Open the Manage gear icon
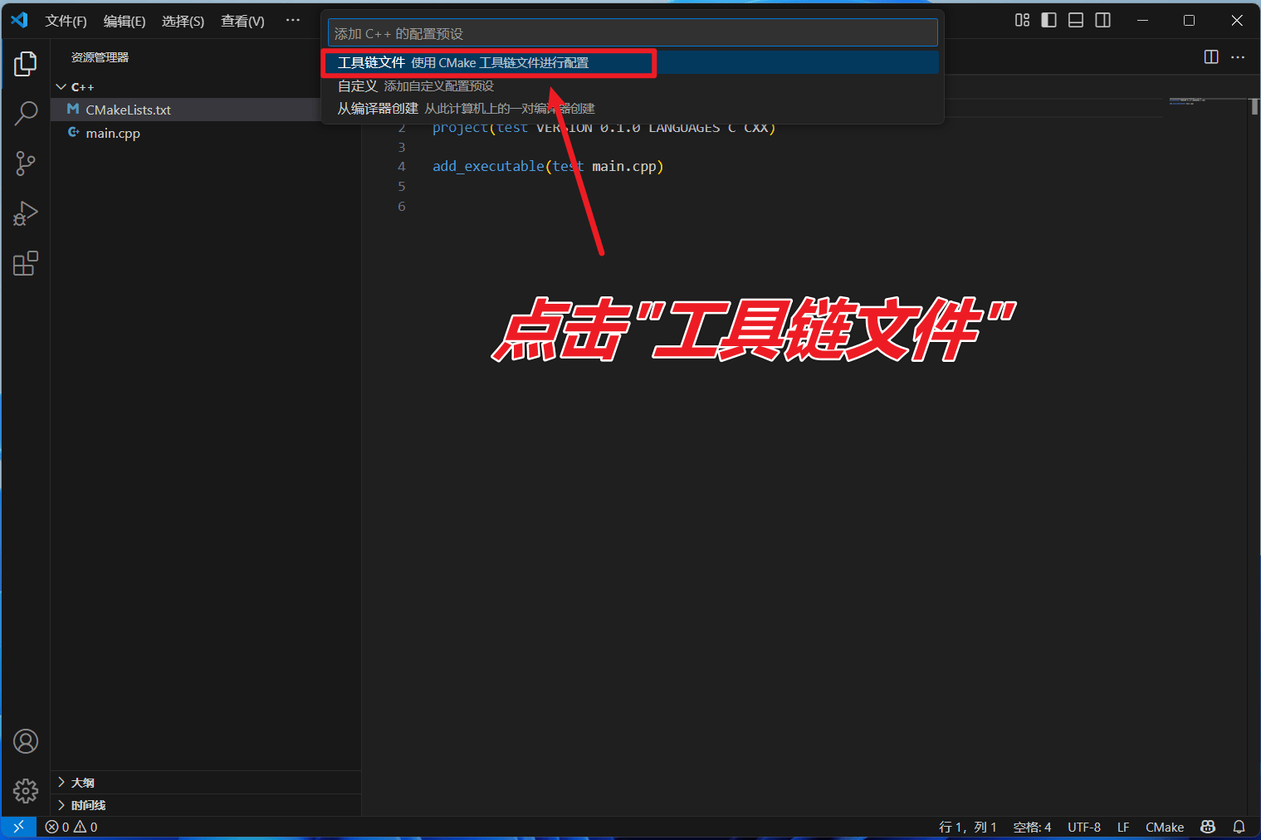Viewport: 1261px width, 840px height. (x=26, y=790)
